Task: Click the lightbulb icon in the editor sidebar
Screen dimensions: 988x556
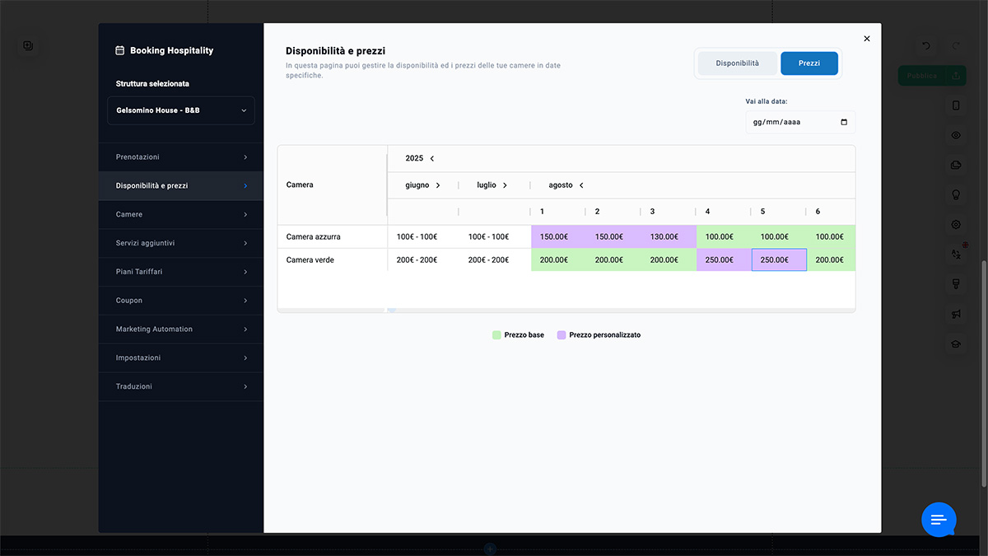Action: 956,195
